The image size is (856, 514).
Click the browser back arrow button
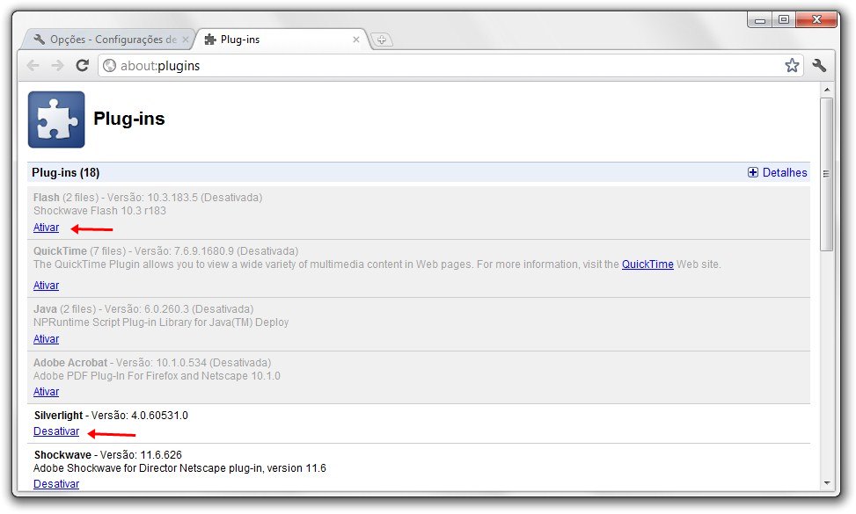click(33, 66)
